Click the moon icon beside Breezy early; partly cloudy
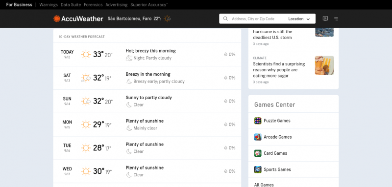Screen dimensions: 392x187 129,82
